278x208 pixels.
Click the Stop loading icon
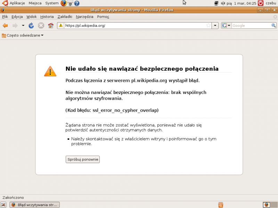click(41, 26)
